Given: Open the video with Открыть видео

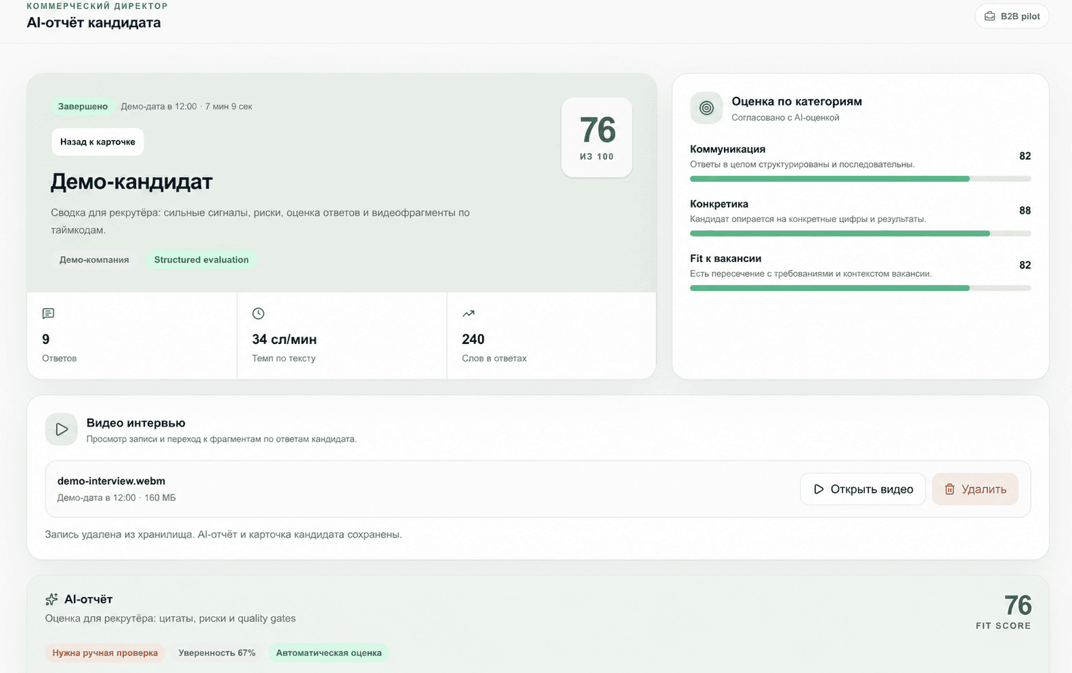Looking at the screenshot, I should click(863, 489).
